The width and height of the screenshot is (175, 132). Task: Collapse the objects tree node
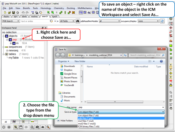click(3, 36)
